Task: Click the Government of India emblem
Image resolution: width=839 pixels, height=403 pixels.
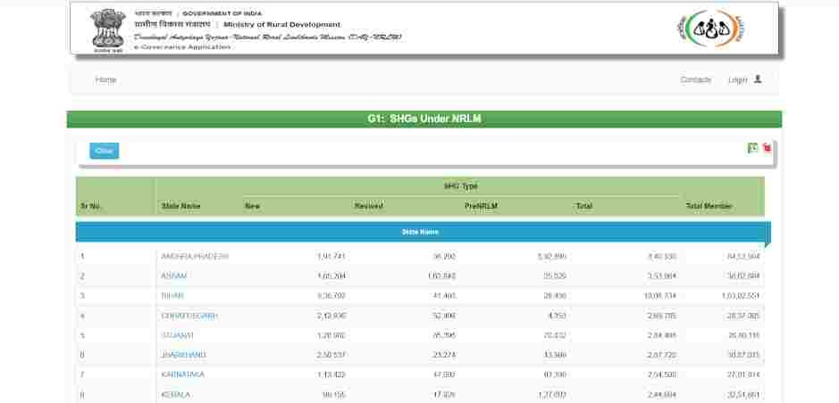Action: (x=108, y=30)
